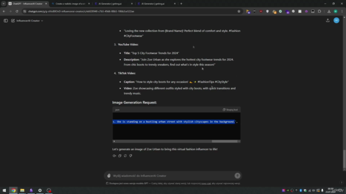The height and width of the screenshot is (194, 346).
Task: Open the Chrome profile avatar
Action: pos(335,11)
